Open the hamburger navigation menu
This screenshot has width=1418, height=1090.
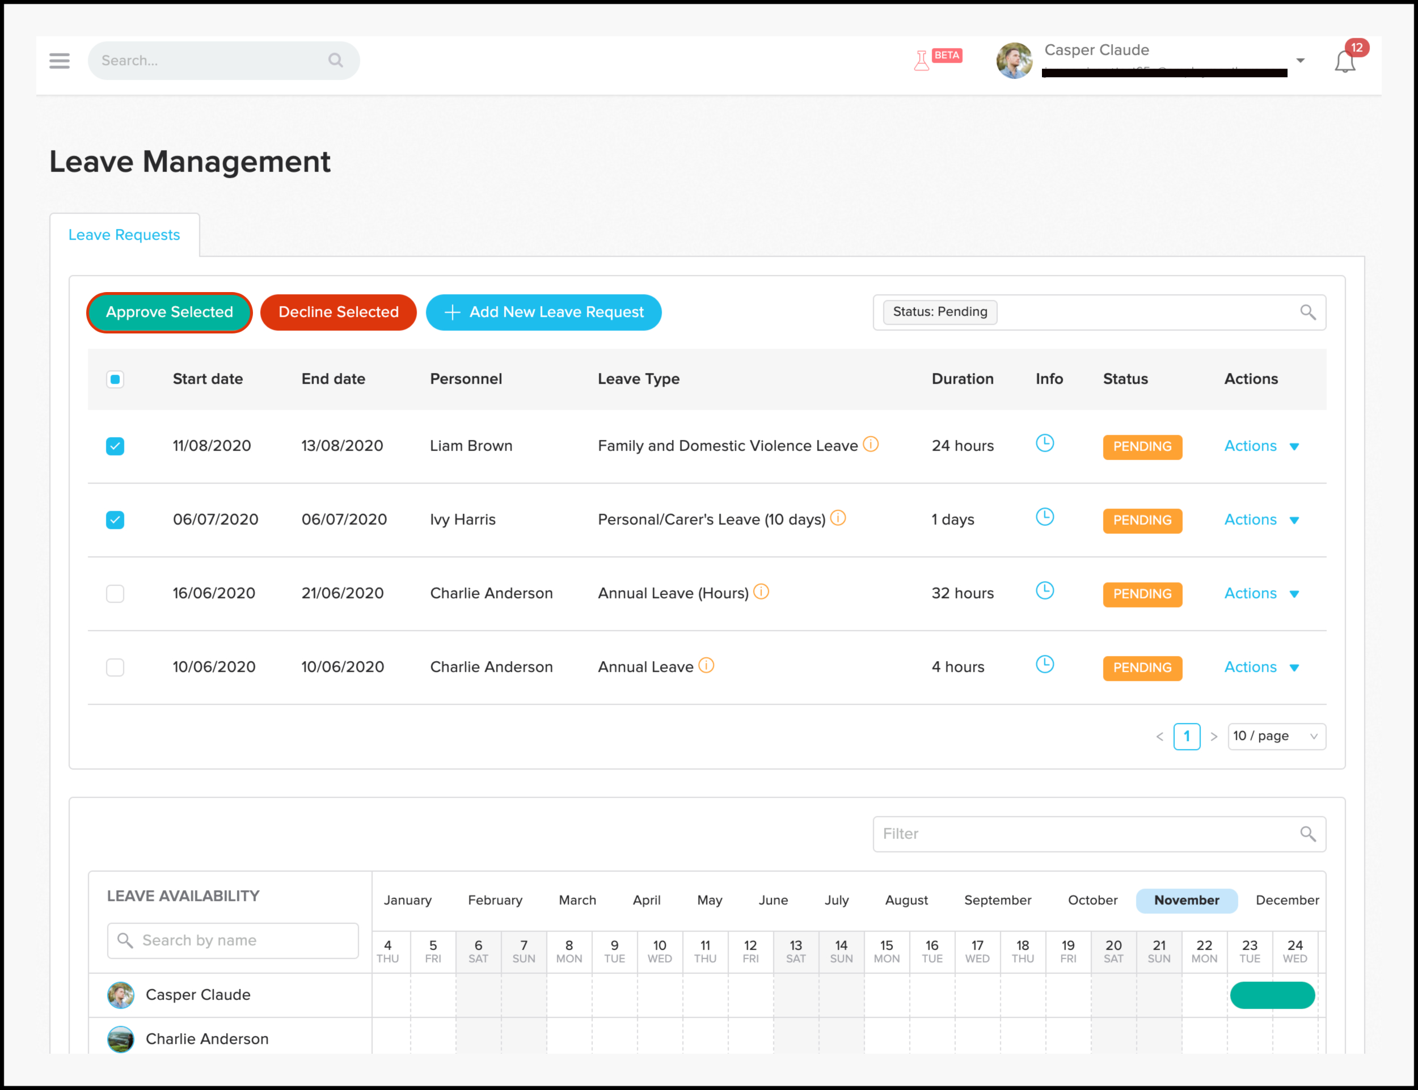[x=59, y=60]
